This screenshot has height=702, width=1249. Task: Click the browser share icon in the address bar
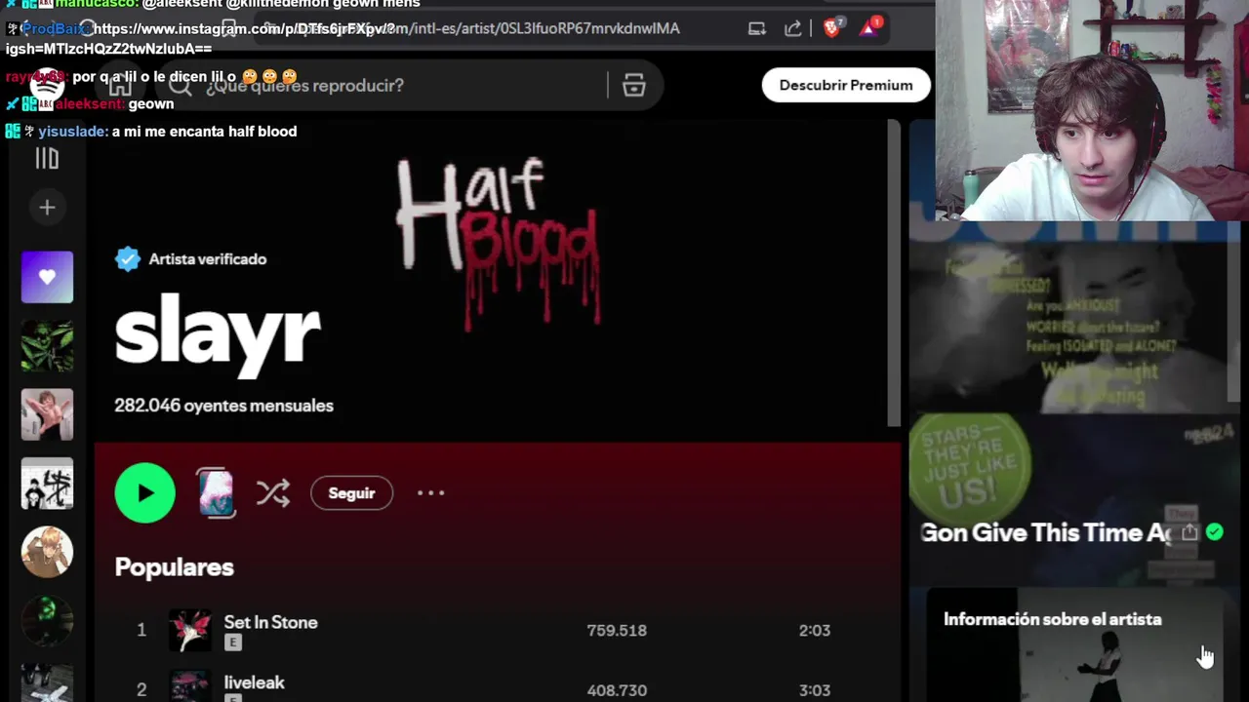tap(793, 28)
